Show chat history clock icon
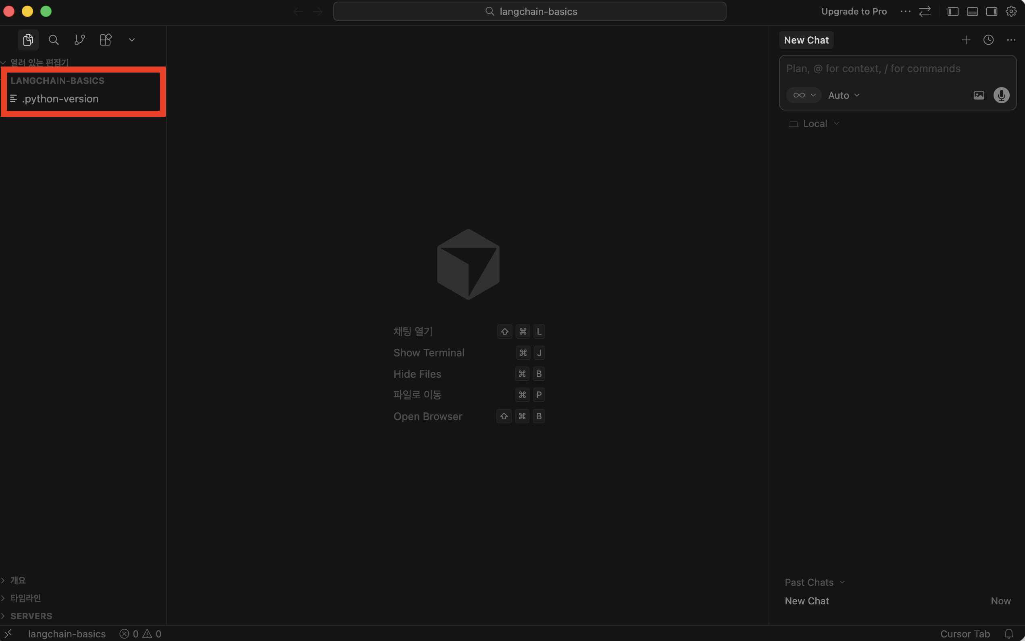Viewport: 1025px width, 641px height. [x=988, y=40]
